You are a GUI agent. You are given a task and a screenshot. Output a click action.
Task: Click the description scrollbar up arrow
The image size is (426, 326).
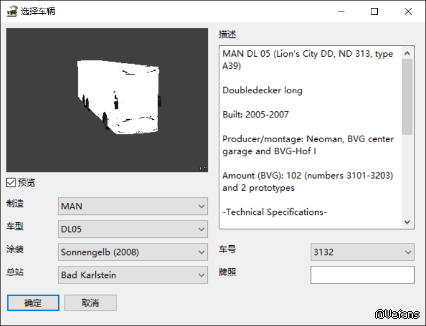[408, 53]
